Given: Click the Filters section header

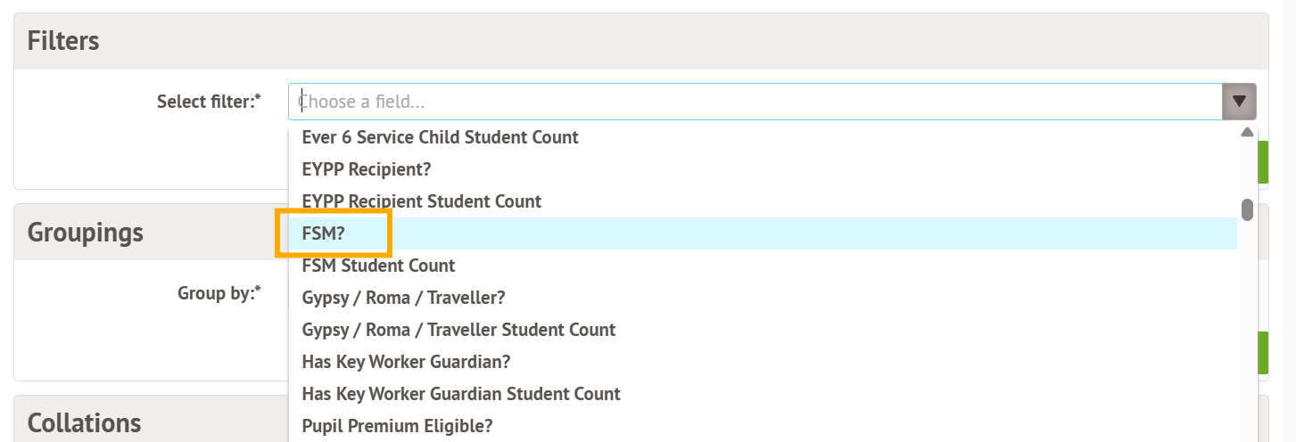Looking at the screenshot, I should (63, 41).
